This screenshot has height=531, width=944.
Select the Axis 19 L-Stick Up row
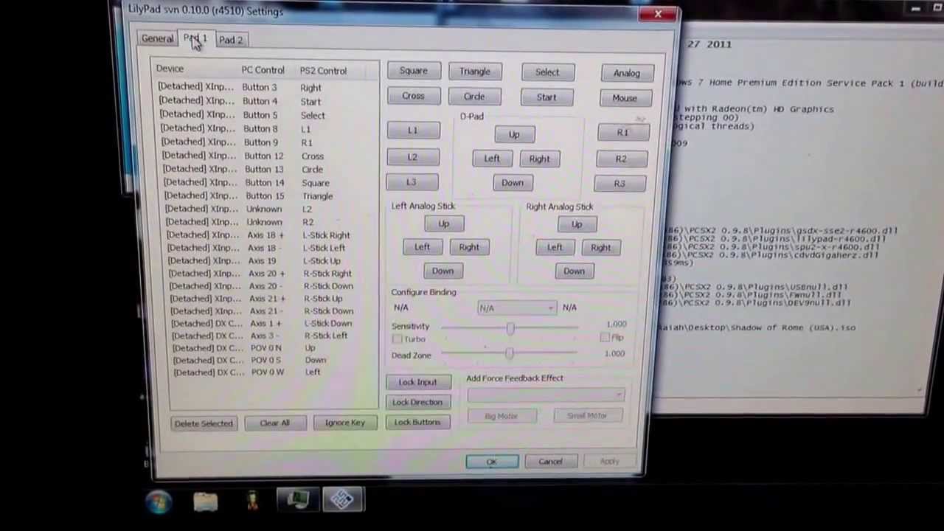pos(271,260)
